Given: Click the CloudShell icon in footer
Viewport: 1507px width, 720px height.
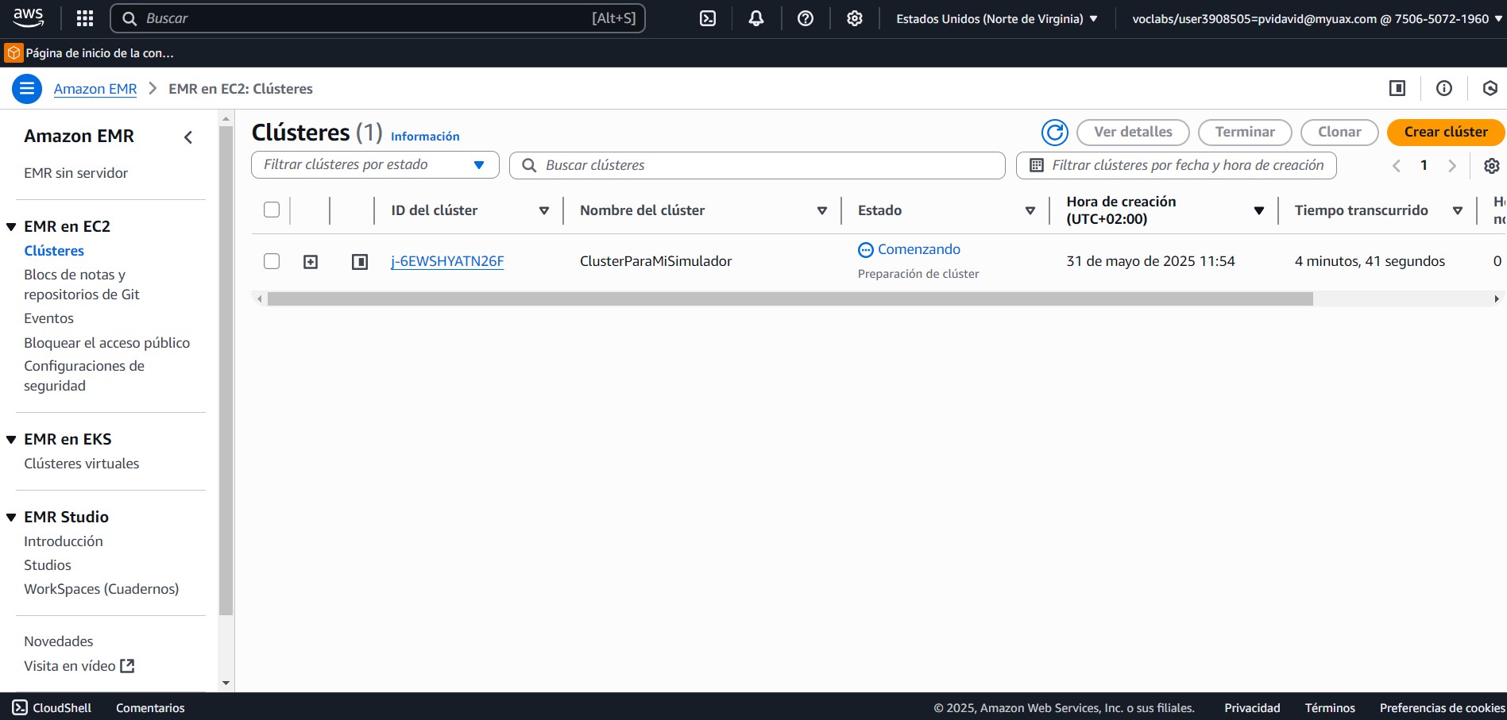Looking at the screenshot, I should pos(20,707).
